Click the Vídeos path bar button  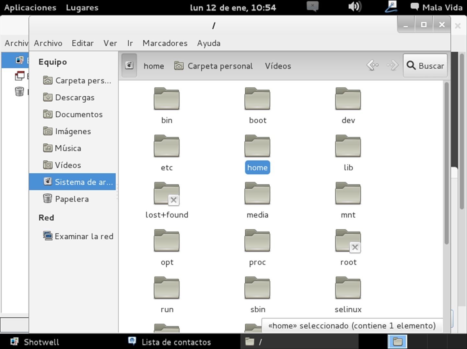pyautogui.click(x=278, y=66)
